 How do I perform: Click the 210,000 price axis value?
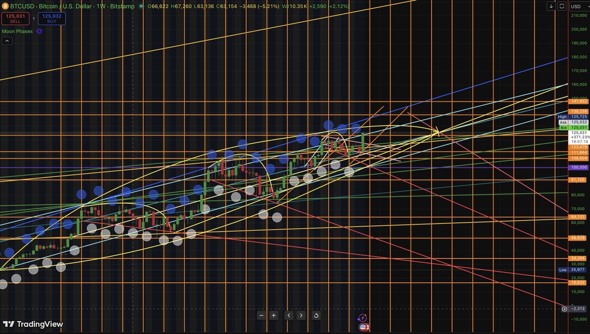[579, 16]
